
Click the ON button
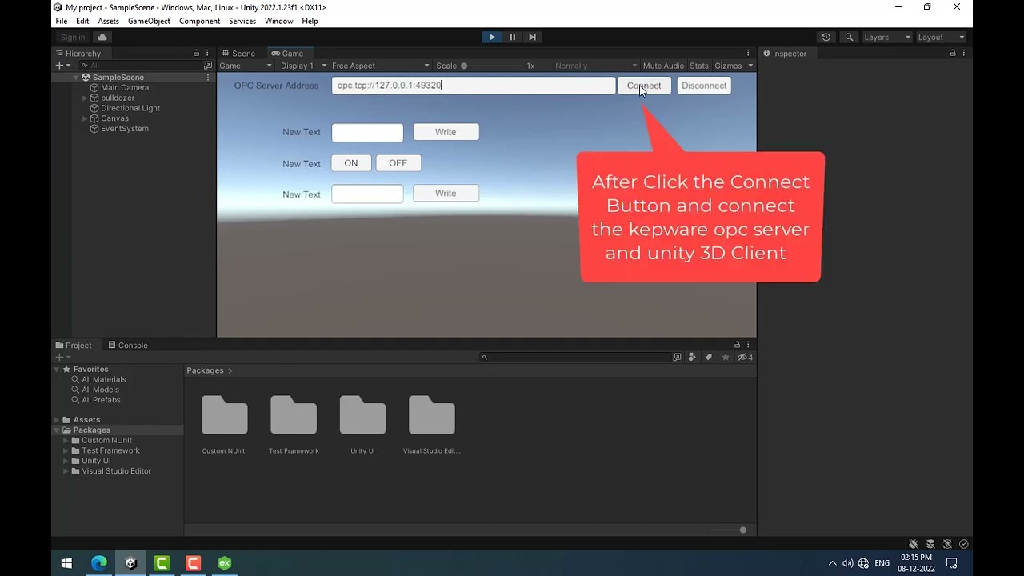tap(351, 163)
